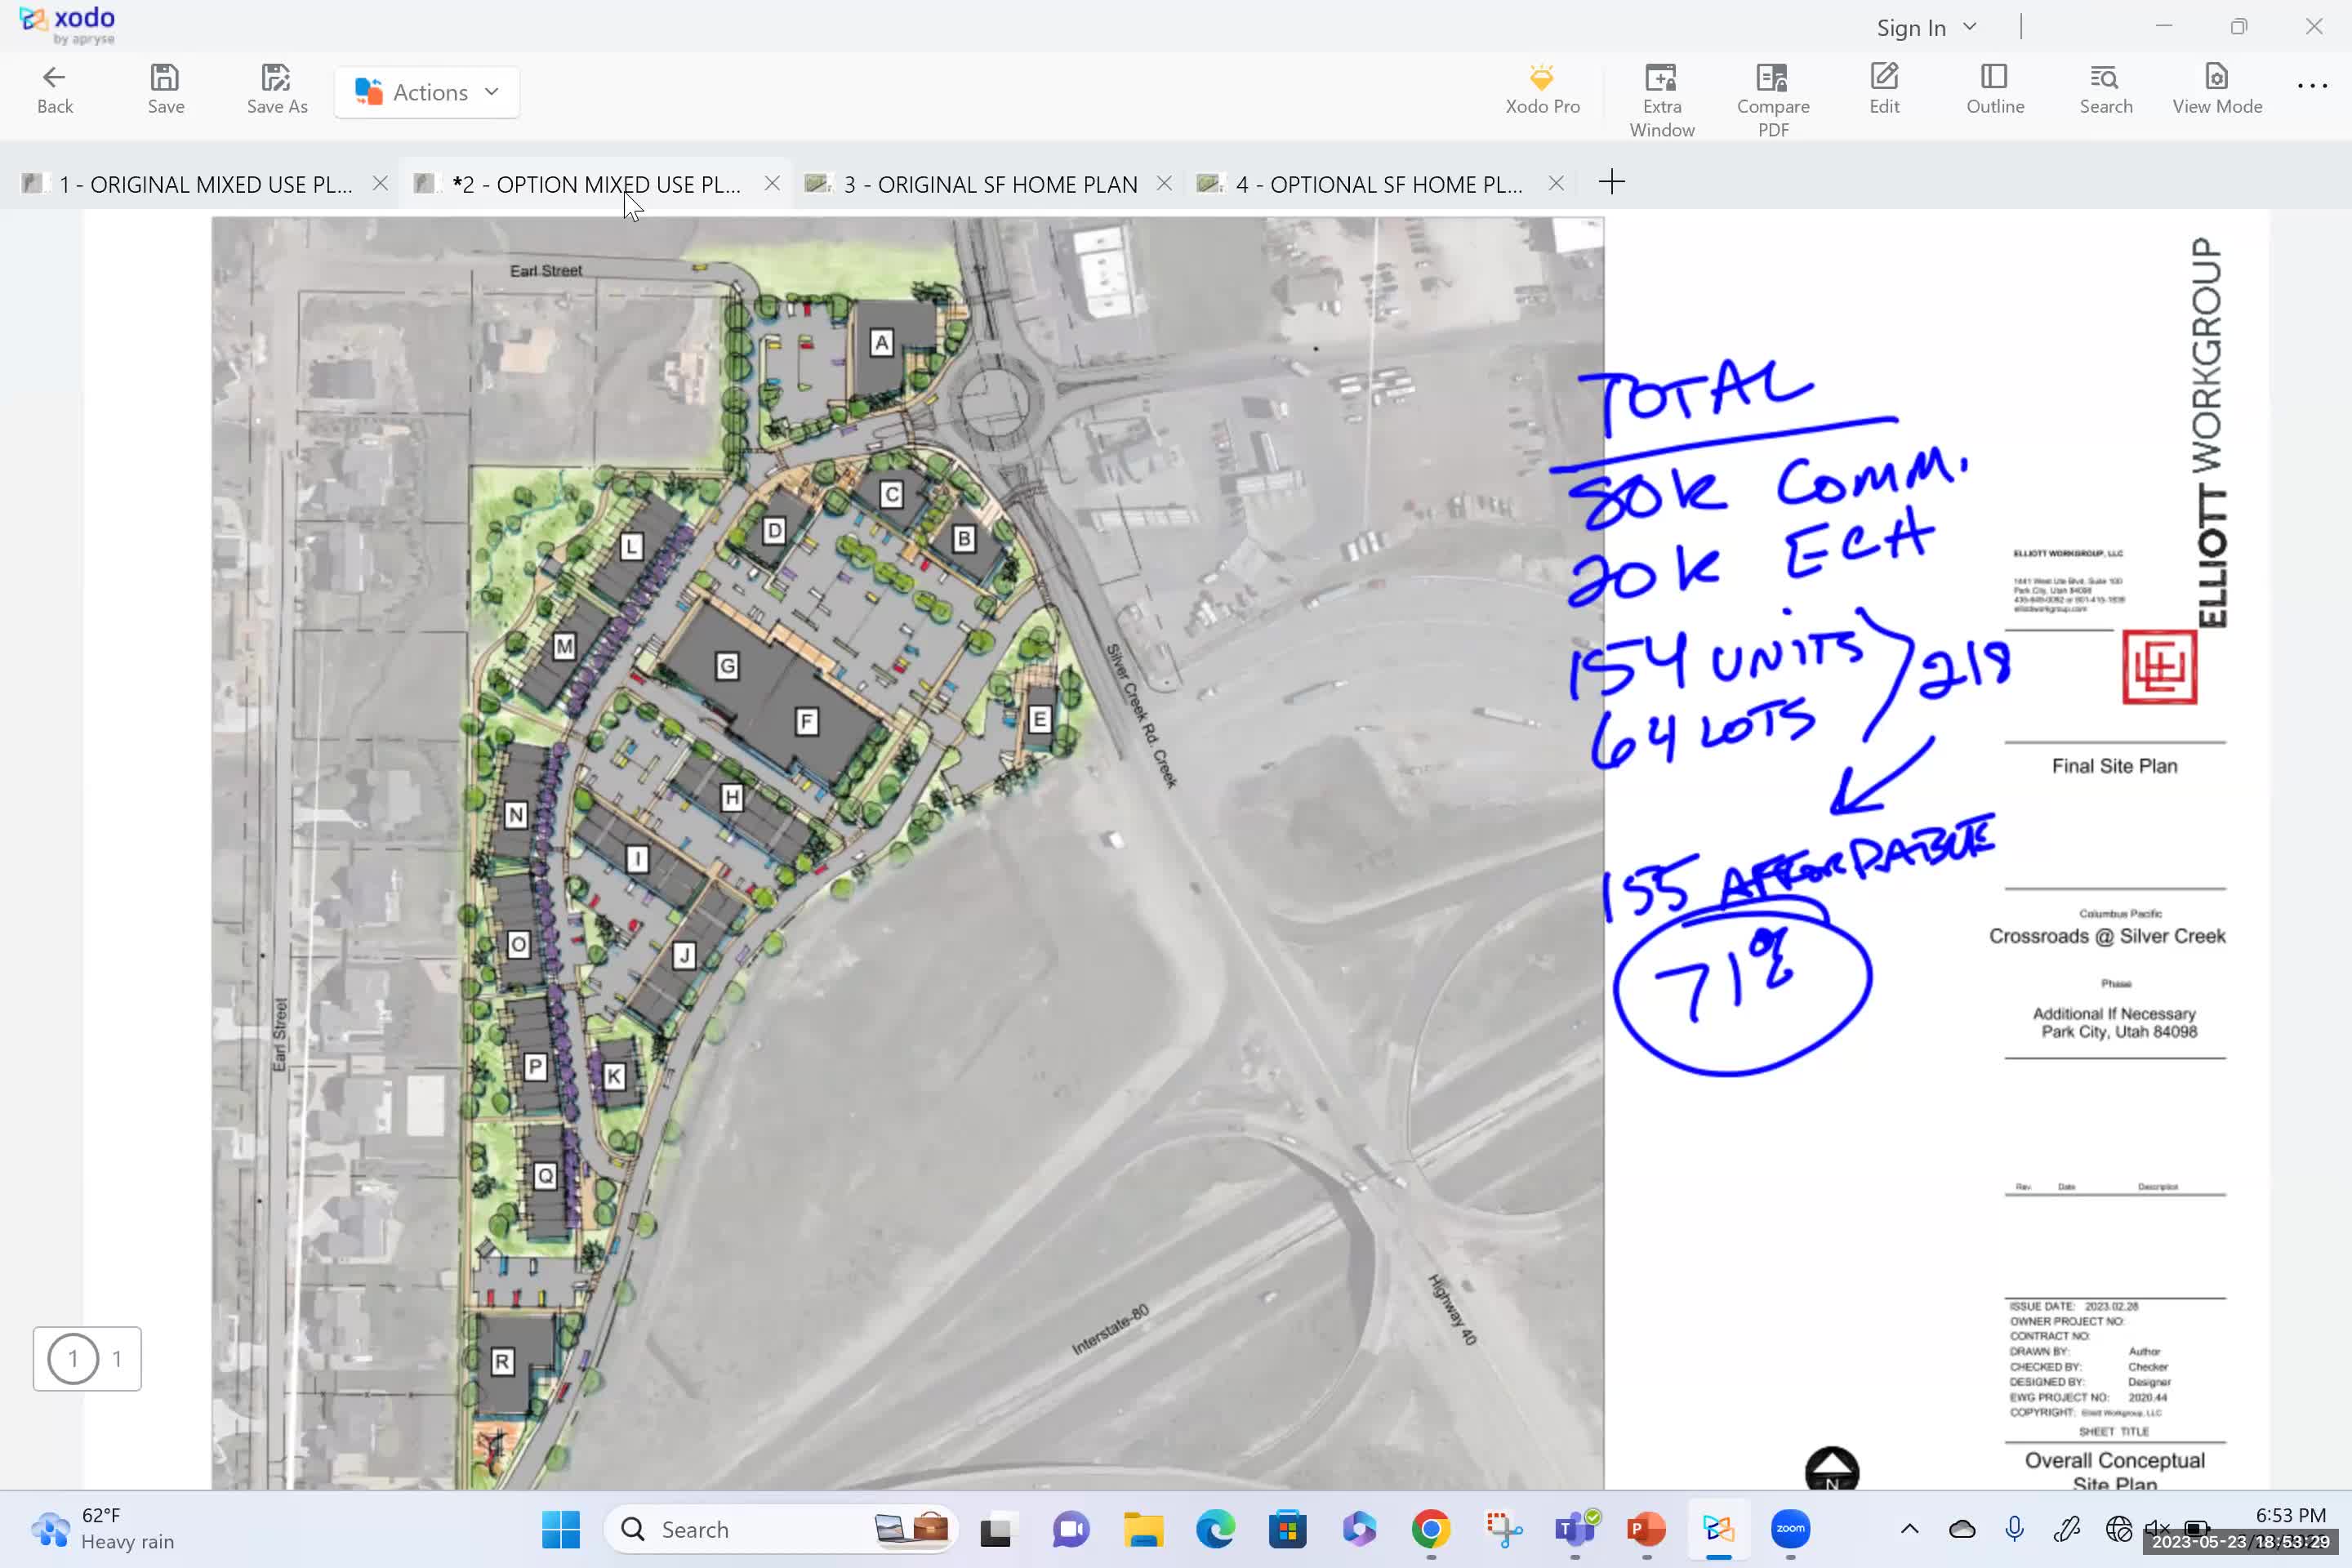This screenshot has width=2352, height=1568.
Task: Open the overflow ellipsis menu
Action: pyautogui.click(x=2312, y=87)
